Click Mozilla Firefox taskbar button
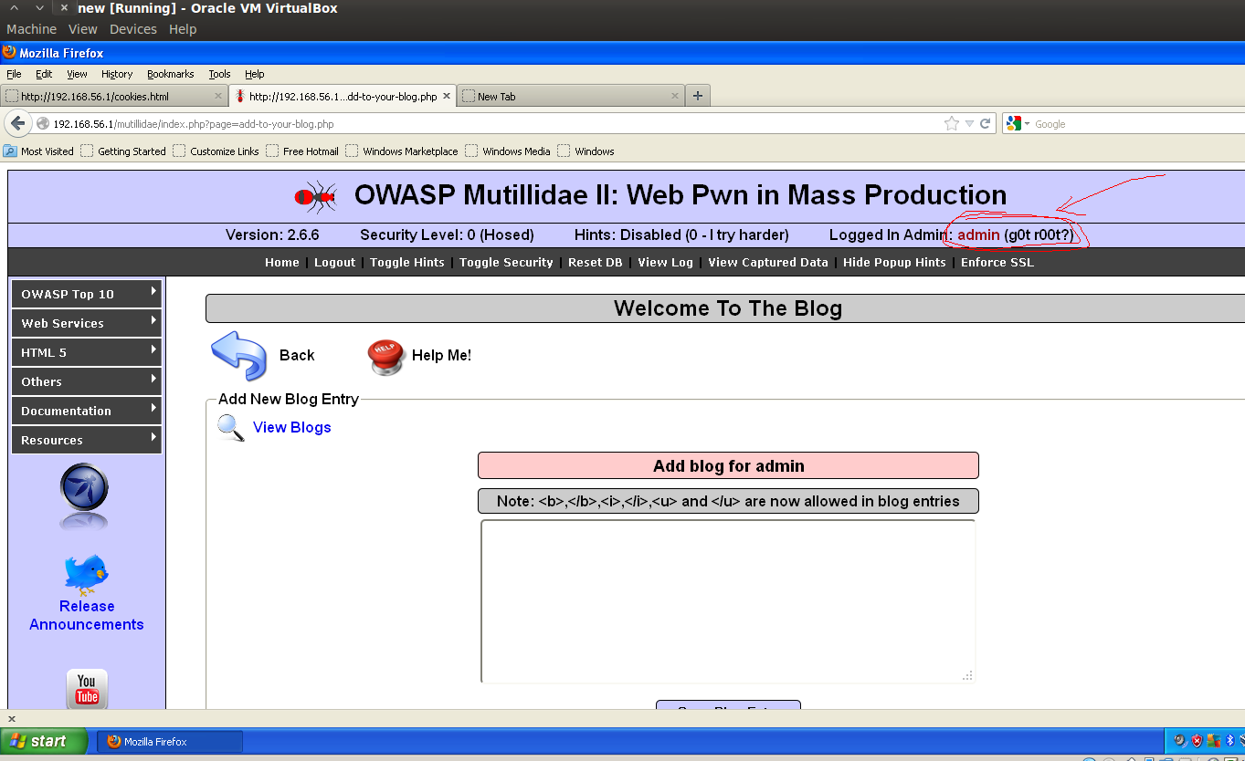 [170, 741]
